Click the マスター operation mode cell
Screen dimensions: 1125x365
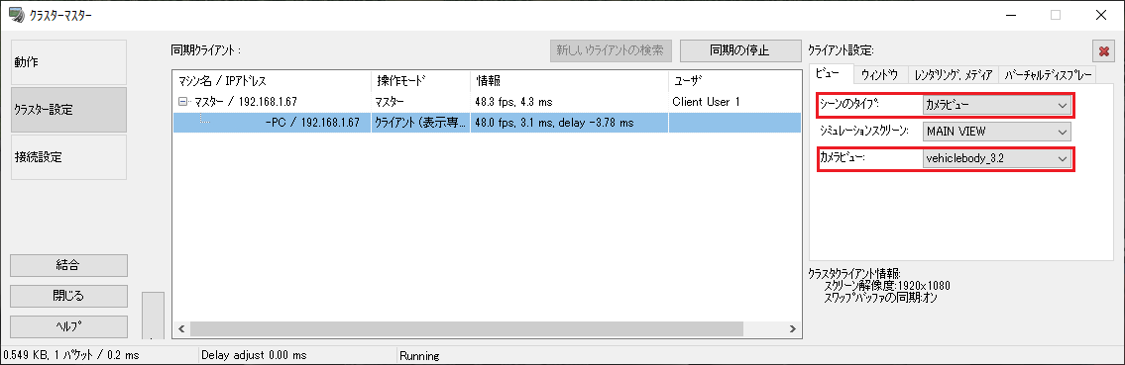point(390,102)
